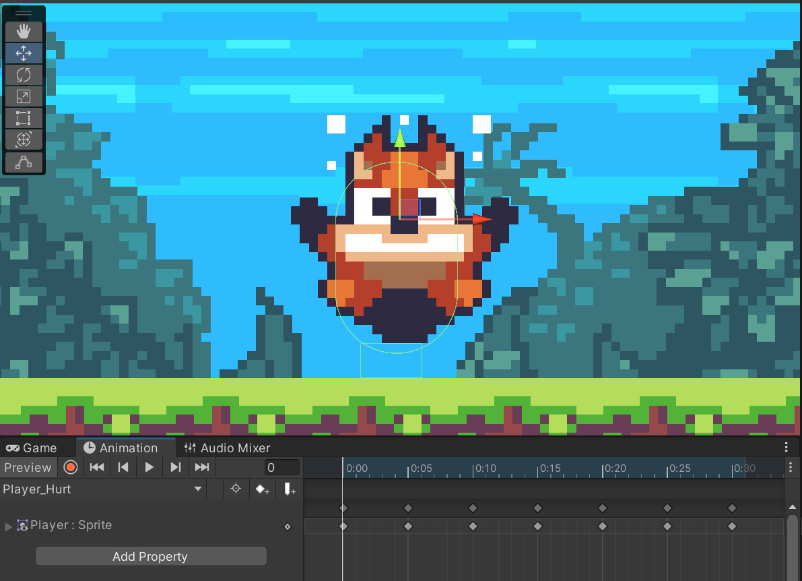
Task: Switch to the Audio Mixer tab
Action: (228, 448)
